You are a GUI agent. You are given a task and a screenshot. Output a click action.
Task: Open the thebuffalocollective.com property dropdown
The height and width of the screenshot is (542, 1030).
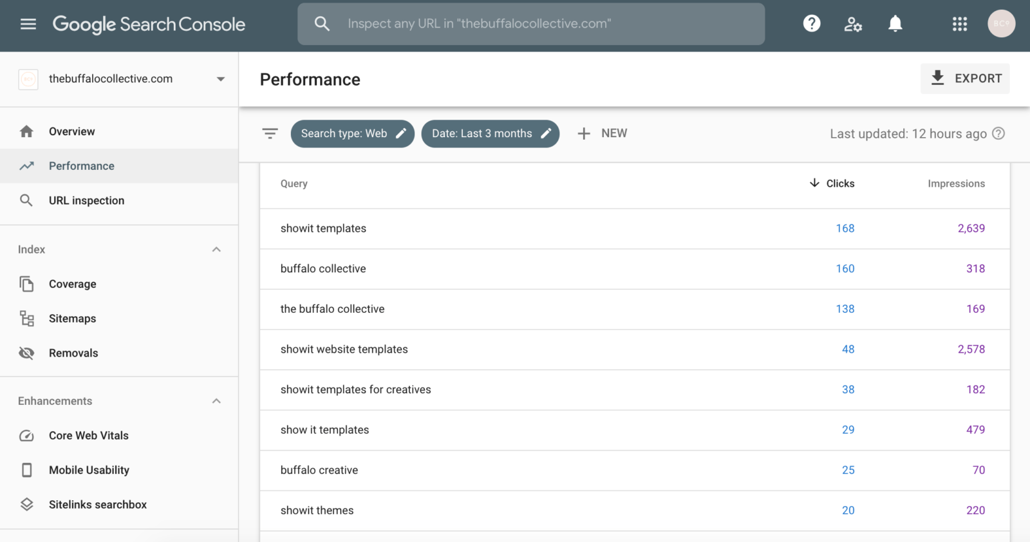[x=220, y=79]
